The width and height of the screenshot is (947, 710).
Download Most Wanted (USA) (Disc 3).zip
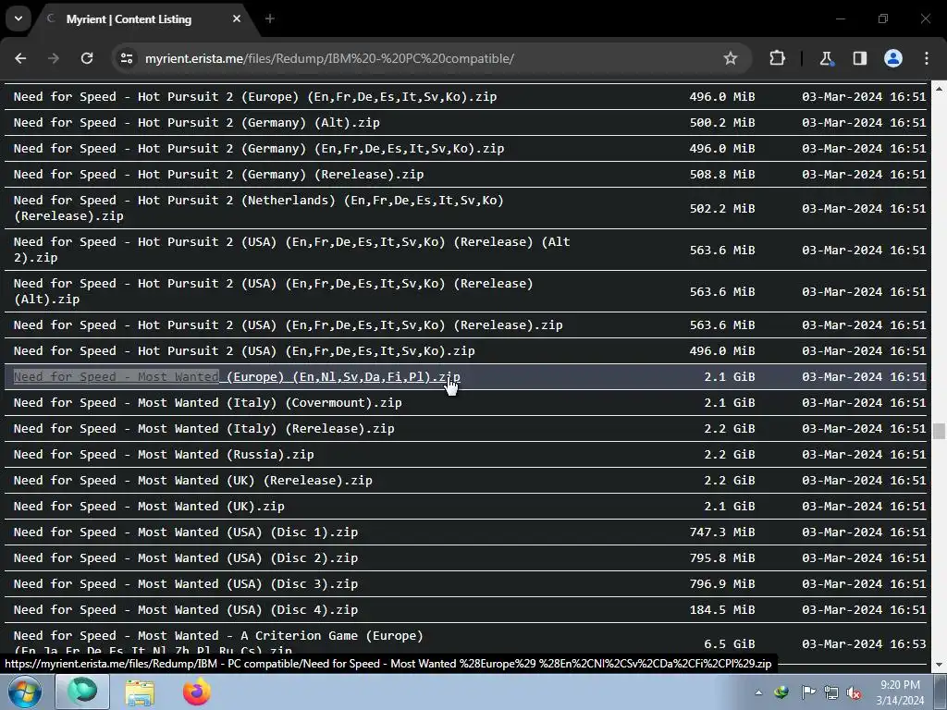coord(185,584)
